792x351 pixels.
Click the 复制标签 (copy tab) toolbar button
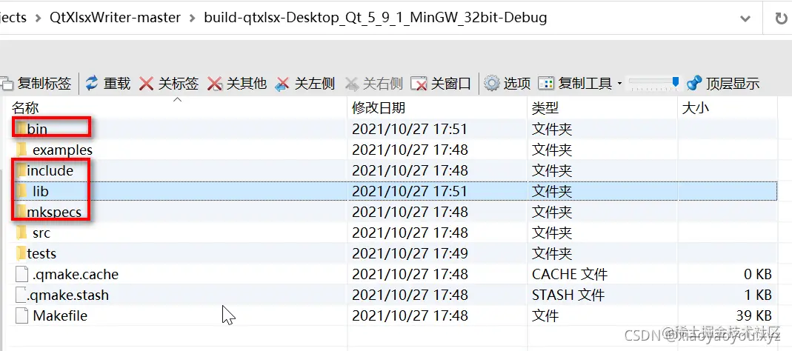click(36, 84)
